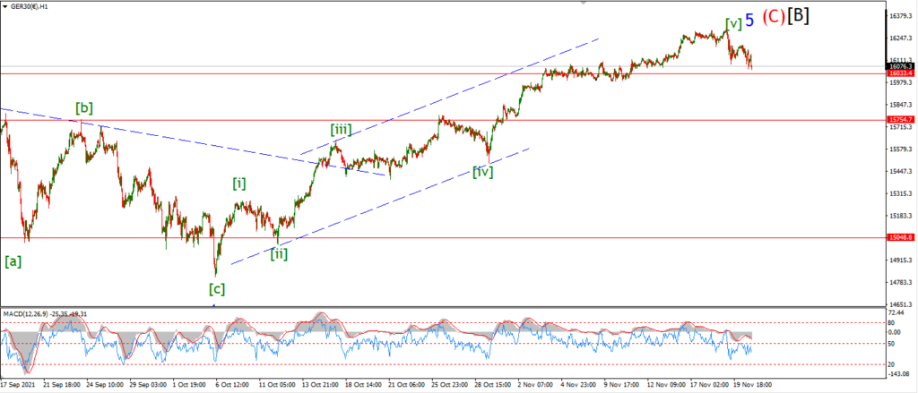The height and width of the screenshot is (393, 918).
Task: Click the red 15754.7 price level tag
Action: pyautogui.click(x=900, y=119)
